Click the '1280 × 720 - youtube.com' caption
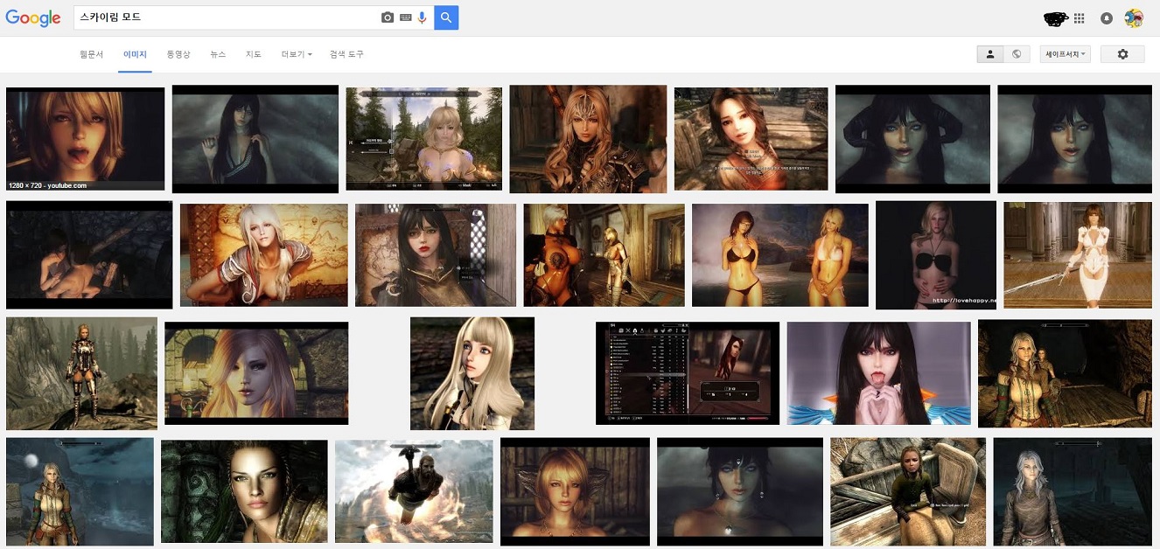The height and width of the screenshot is (549, 1160). [x=47, y=185]
